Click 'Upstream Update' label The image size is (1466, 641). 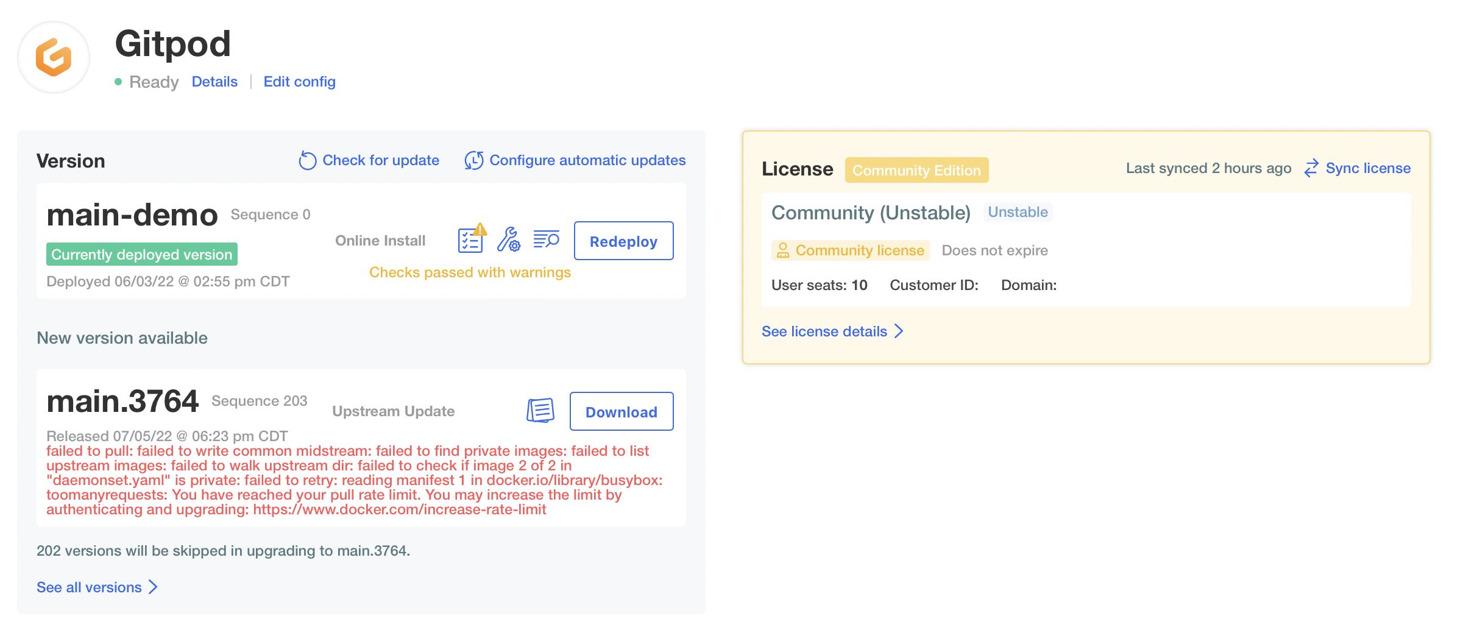[x=393, y=411]
